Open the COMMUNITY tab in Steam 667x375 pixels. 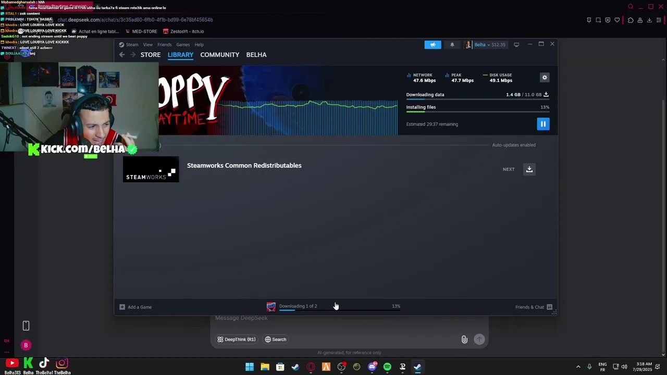point(219,55)
